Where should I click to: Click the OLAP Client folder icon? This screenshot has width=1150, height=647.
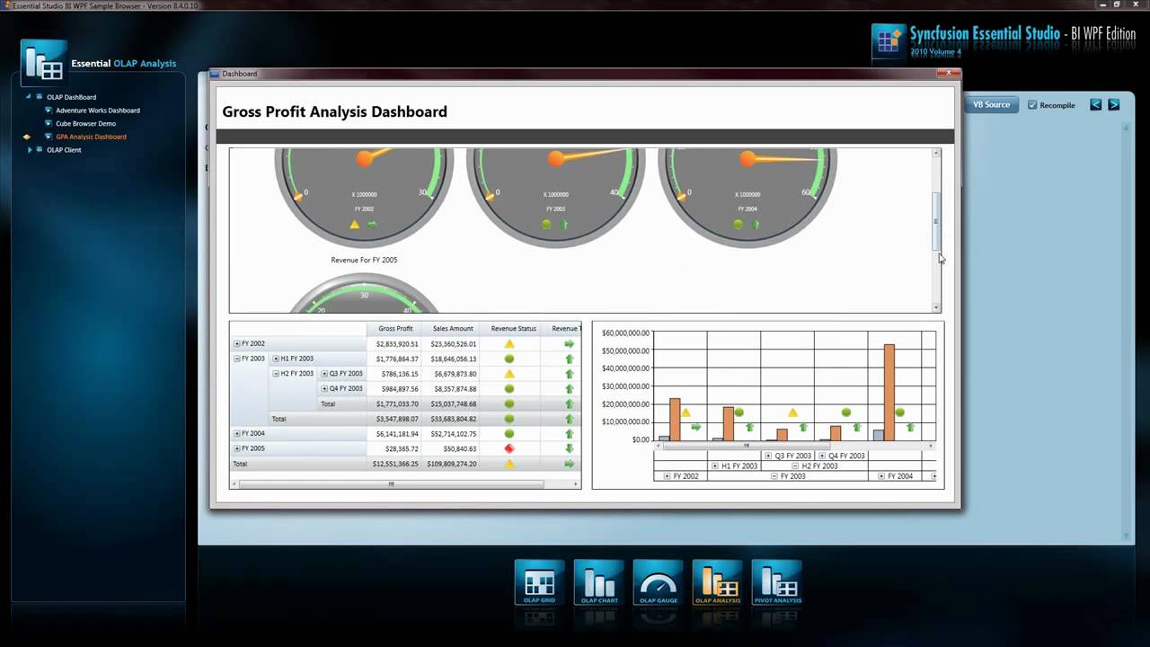(x=40, y=150)
